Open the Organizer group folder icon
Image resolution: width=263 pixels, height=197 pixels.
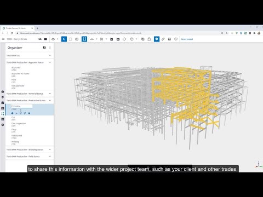(44, 48)
